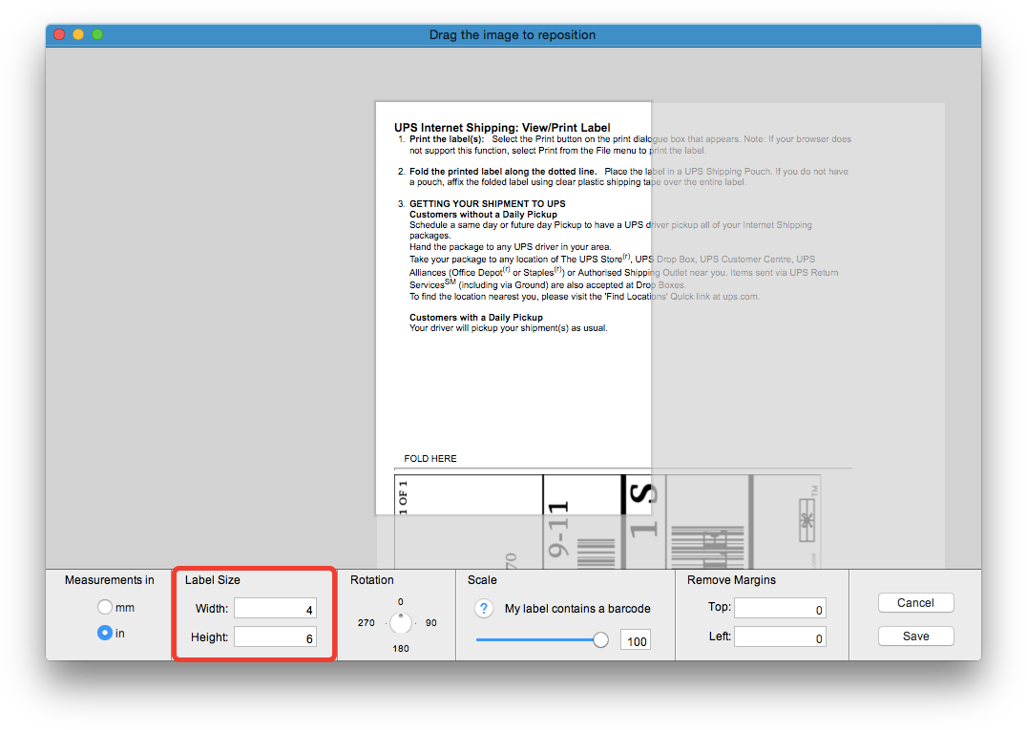Click the blue help question mark icon
1027x730 pixels.
coord(484,609)
